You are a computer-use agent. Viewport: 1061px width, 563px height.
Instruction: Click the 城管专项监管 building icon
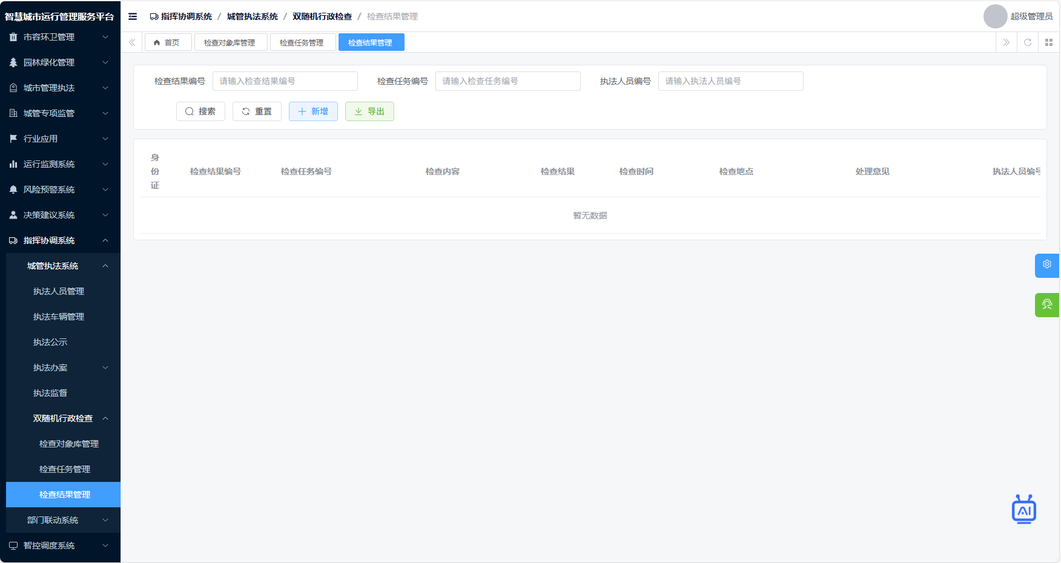coord(13,113)
